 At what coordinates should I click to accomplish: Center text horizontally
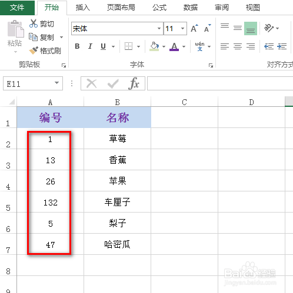tap(238, 46)
